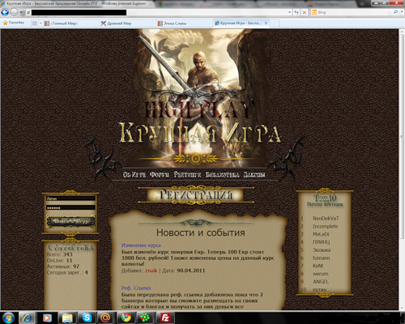Viewport: 405px width, 324px height.
Task: Select player NeoDekVaT in Top 10
Action: [x=326, y=218]
